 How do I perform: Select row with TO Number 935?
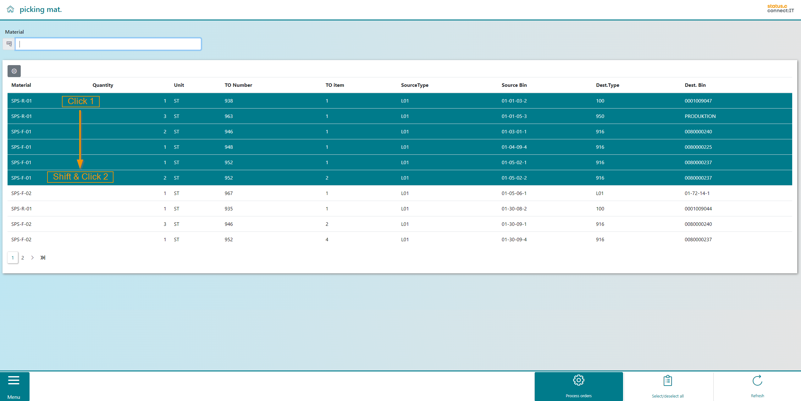click(229, 209)
